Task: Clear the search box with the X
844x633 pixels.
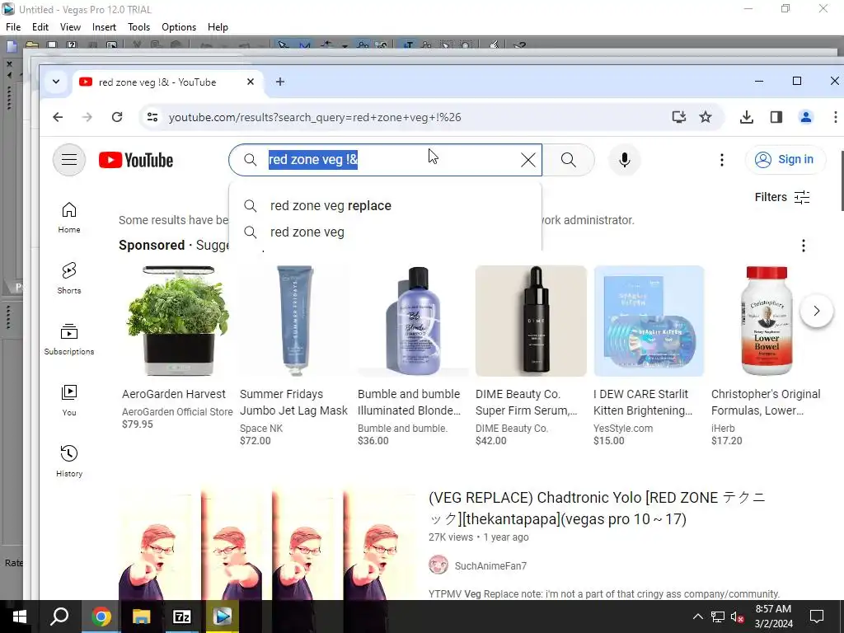Action: (528, 160)
